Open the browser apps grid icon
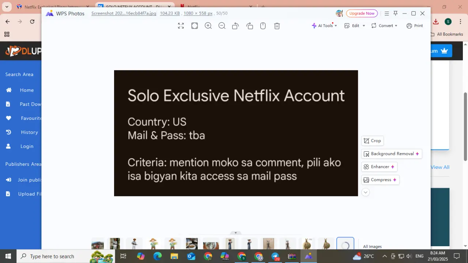The width and height of the screenshot is (468, 263). tap(7, 34)
